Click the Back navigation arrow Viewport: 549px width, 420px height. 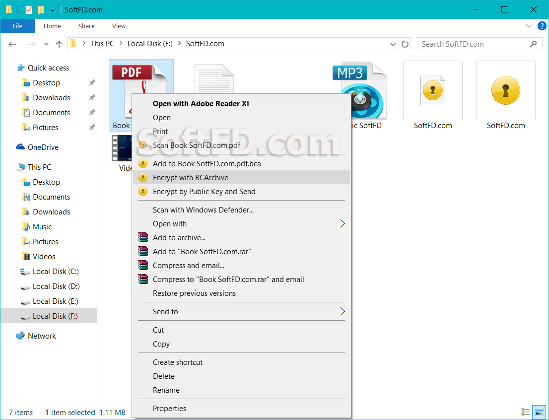[x=12, y=44]
